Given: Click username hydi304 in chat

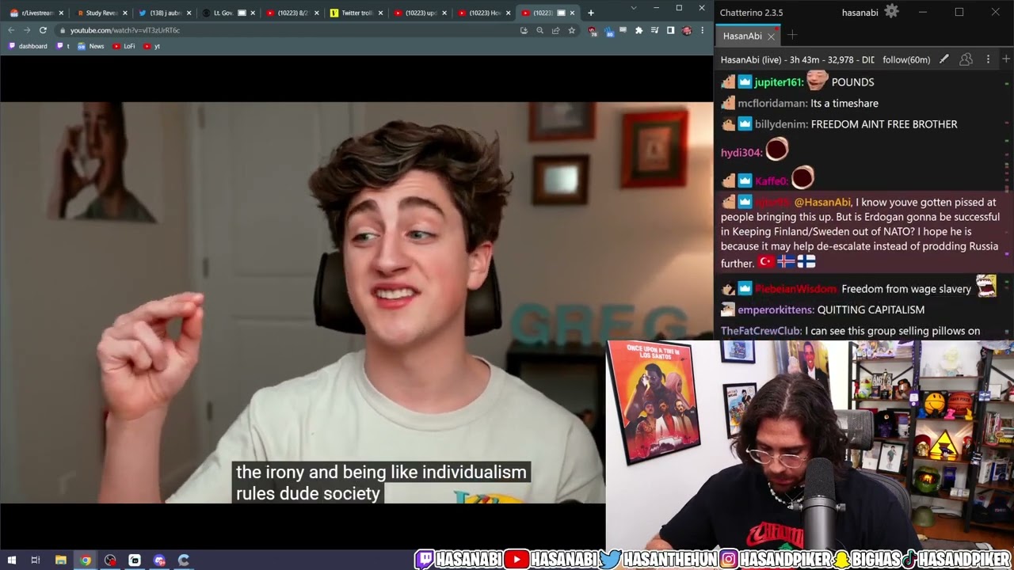Looking at the screenshot, I should click(741, 153).
